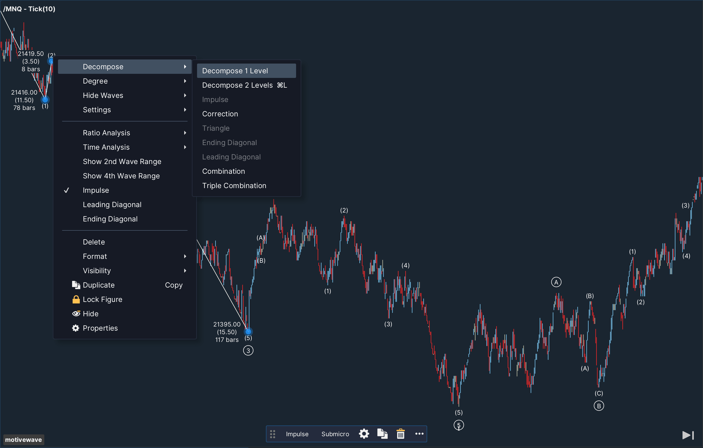Click the blue wave (5) anchor point at 21395.00

pos(248,331)
